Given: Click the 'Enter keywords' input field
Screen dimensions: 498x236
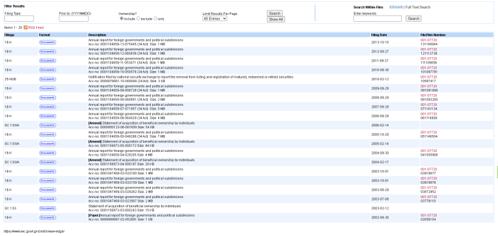Looking at the screenshot, I should [378, 19].
